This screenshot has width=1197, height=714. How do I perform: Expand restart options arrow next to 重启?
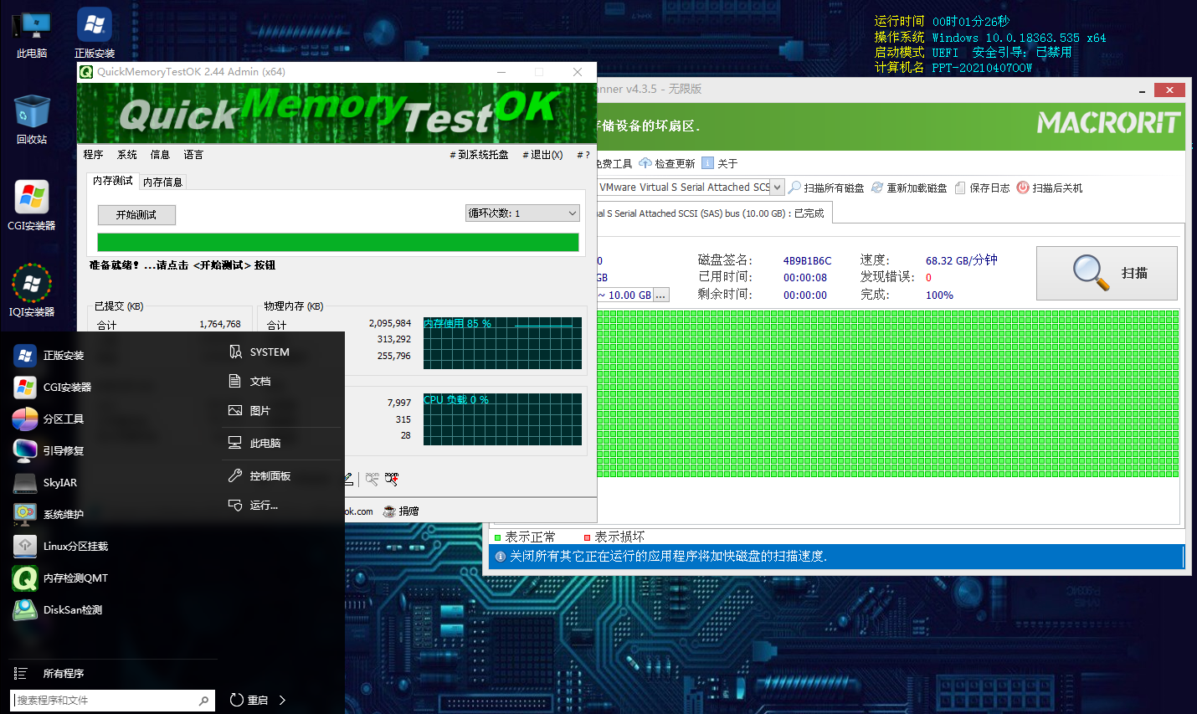pos(282,700)
